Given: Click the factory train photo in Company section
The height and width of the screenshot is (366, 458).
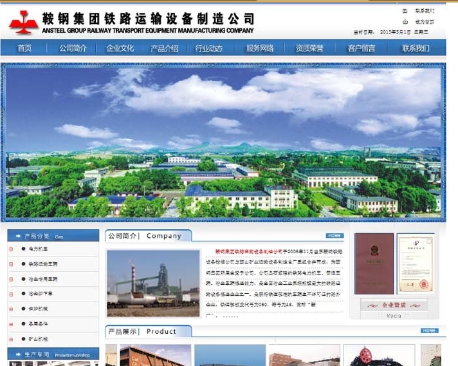Looking at the screenshot, I should coord(153,284).
